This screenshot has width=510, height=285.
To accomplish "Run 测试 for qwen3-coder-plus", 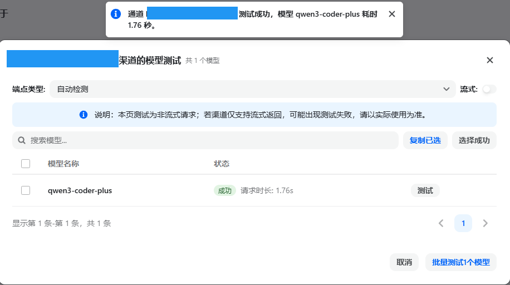I will 425,190.
